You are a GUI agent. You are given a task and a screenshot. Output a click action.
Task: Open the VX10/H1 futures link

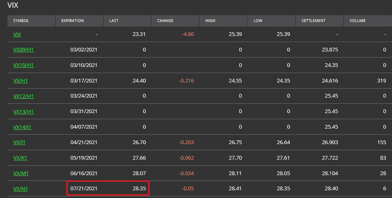pyautogui.click(x=23, y=65)
